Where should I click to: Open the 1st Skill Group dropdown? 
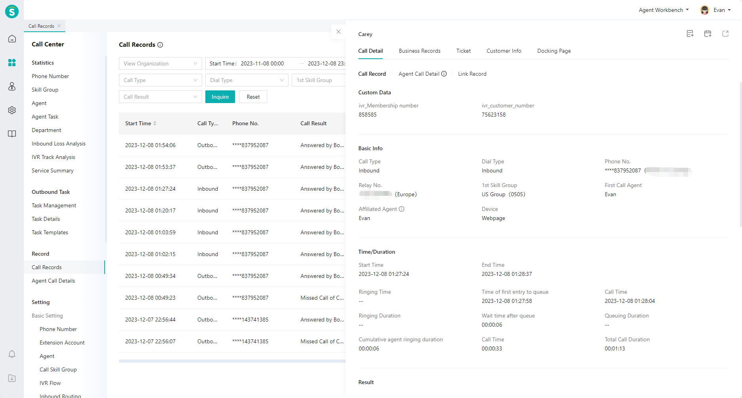point(319,80)
